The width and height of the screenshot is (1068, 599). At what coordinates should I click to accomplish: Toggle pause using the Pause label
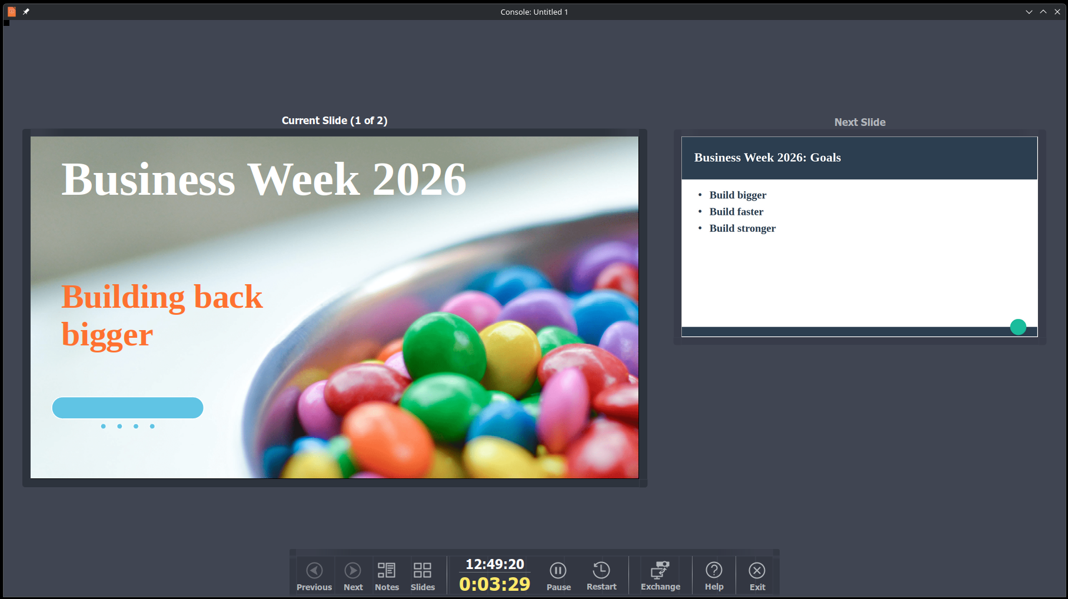click(x=558, y=587)
